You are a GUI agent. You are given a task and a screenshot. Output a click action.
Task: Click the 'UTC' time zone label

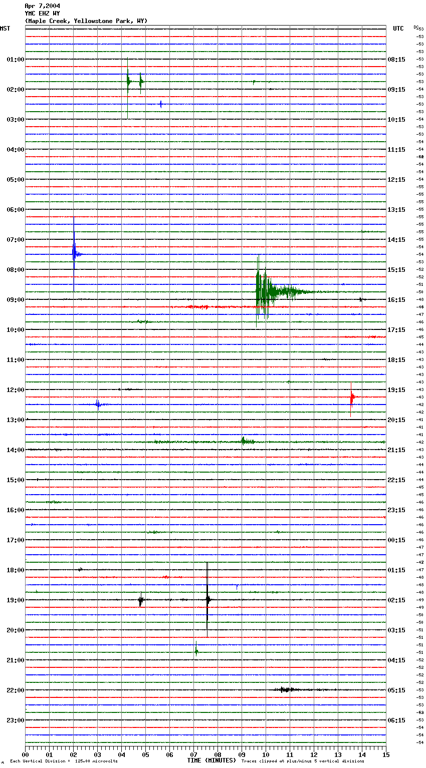[x=398, y=29]
